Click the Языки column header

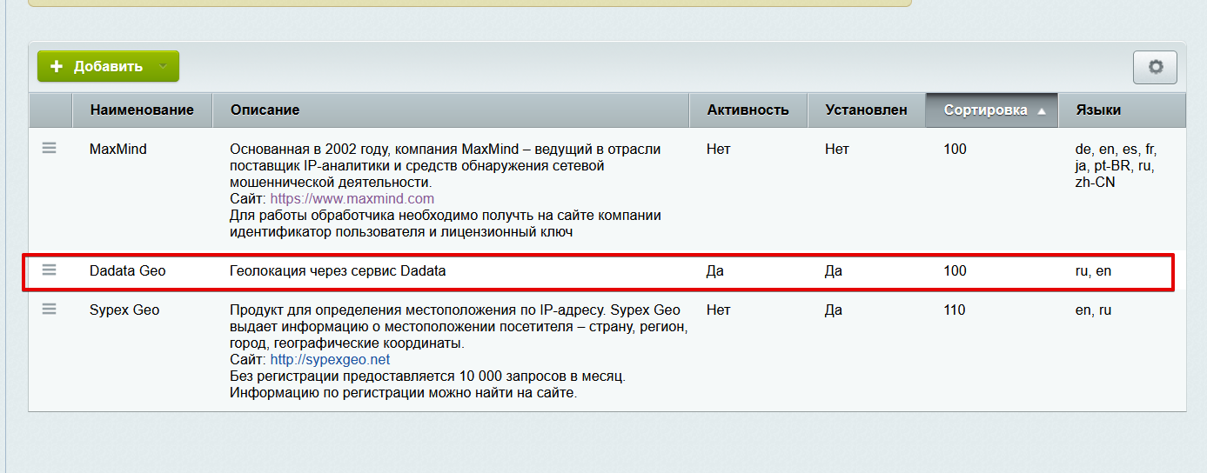pyautogui.click(x=1098, y=110)
